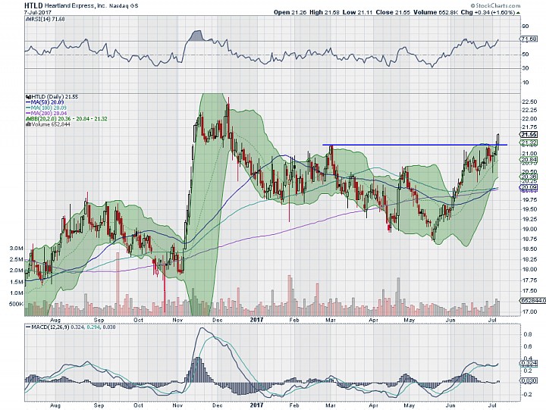Click the 20.84 middle band price tag
The image size is (546, 410).
[x=529, y=160]
